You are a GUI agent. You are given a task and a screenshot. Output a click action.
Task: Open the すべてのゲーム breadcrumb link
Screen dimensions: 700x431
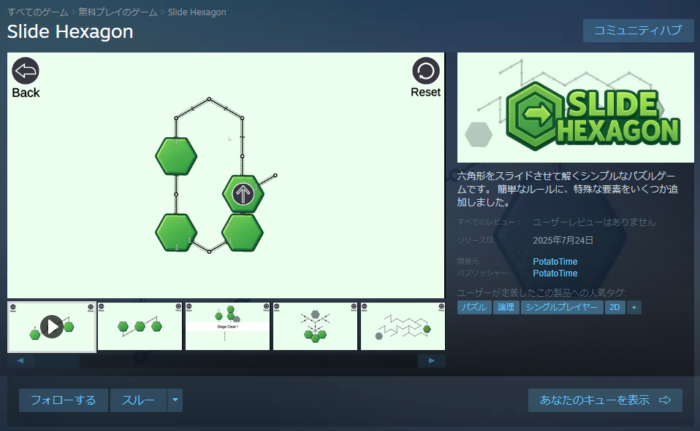coord(38,12)
